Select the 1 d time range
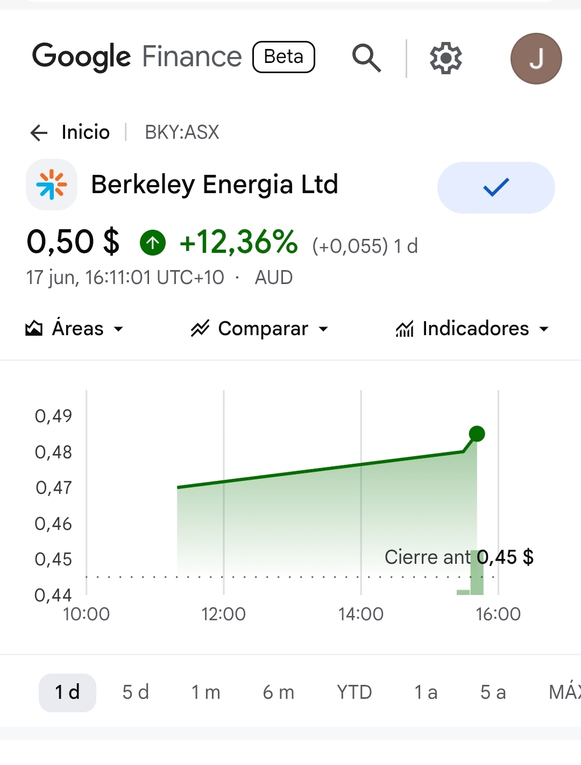 coord(67,692)
